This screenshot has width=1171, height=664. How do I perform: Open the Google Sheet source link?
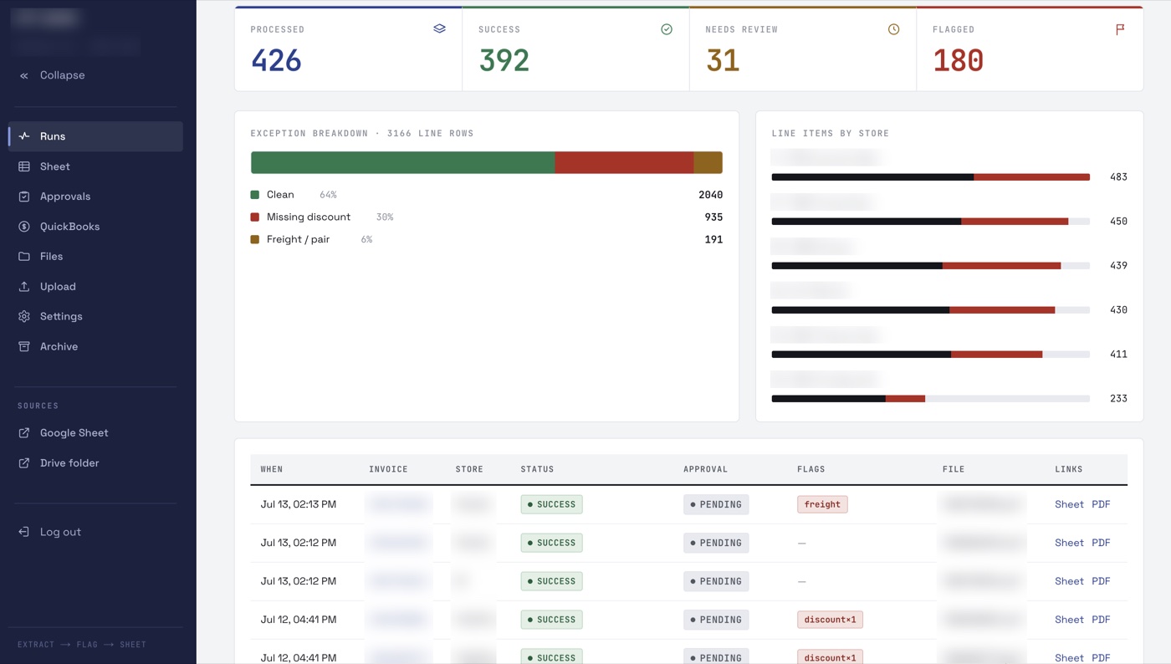click(95, 433)
